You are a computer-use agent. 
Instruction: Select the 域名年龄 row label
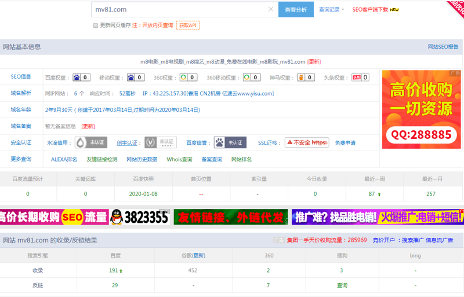point(21,109)
